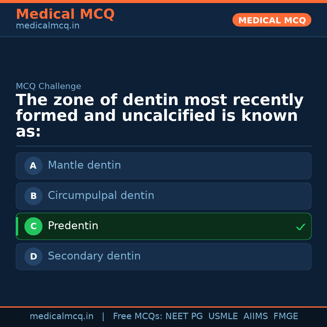Click the letter A circle badge
Screen dimensions: 327x327
click(x=33, y=166)
